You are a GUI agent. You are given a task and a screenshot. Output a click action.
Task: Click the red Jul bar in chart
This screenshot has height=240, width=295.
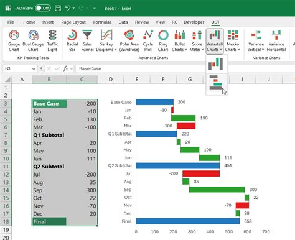click(x=201, y=173)
